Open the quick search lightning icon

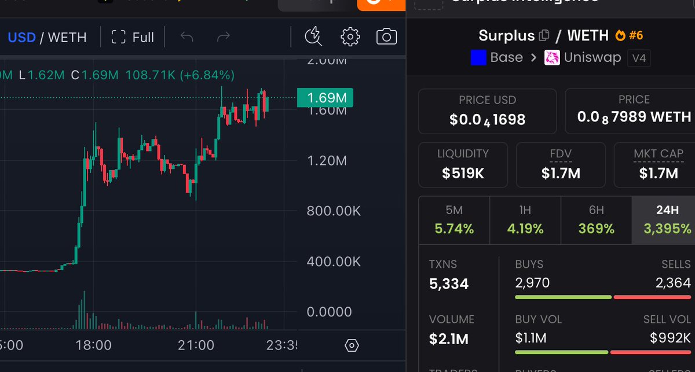[x=313, y=37]
